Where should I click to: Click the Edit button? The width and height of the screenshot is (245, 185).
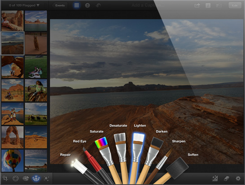coord(235,5)
